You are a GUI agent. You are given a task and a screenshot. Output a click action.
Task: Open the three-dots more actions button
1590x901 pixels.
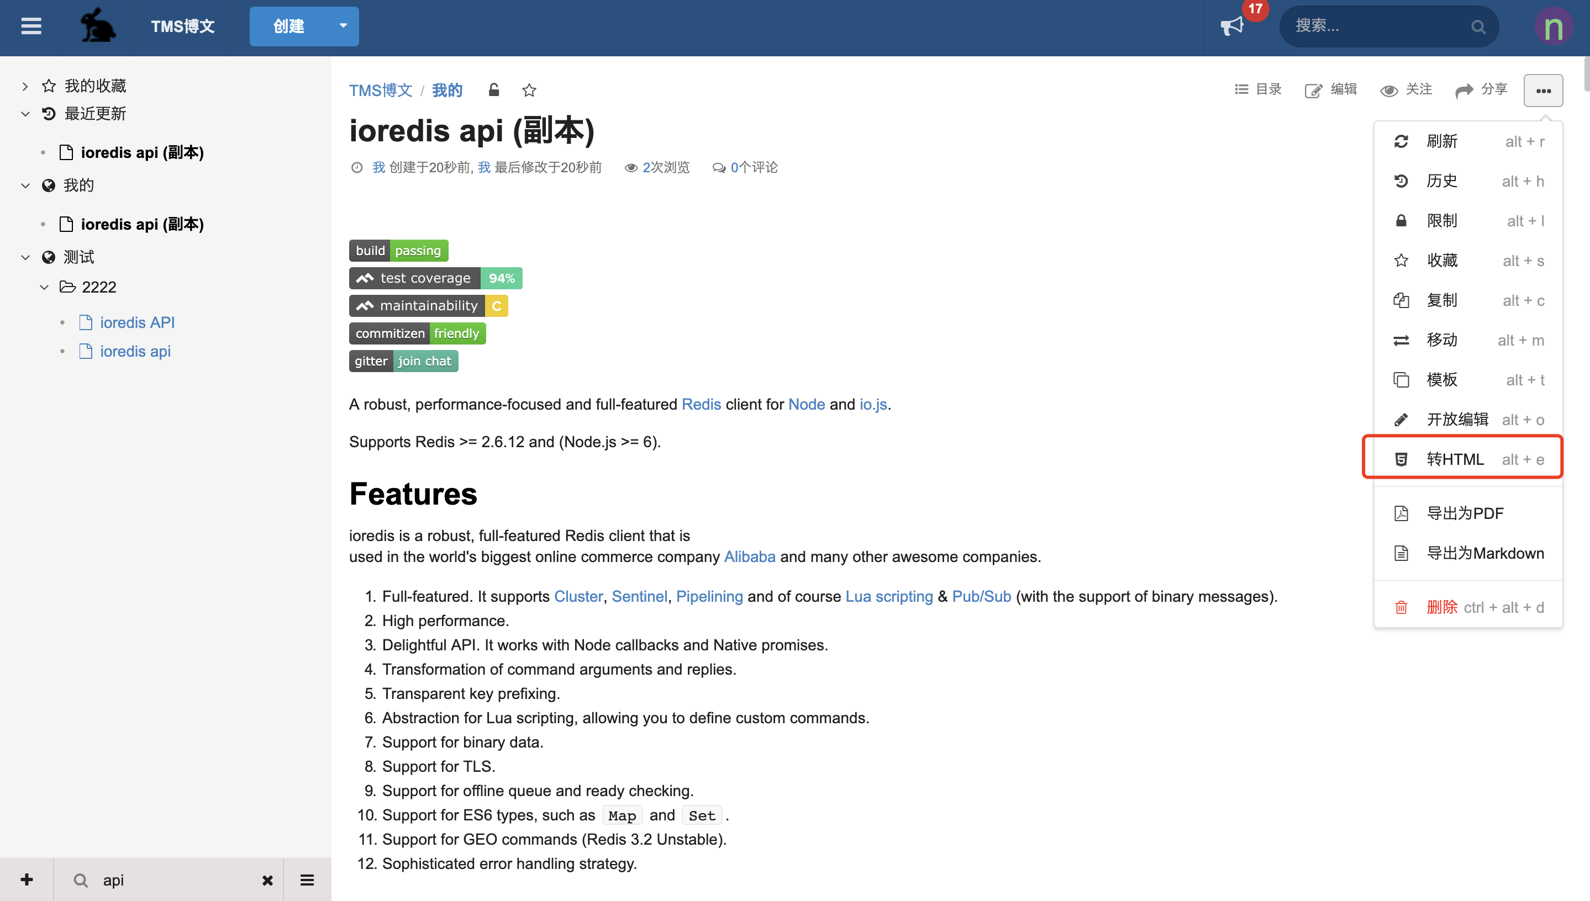coord(1543,91)
